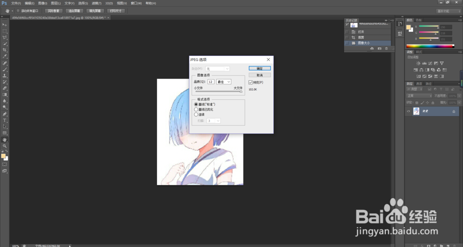Click the JPEG quality file size slider handle
The image size is (463, 247).
pos(241,92)
